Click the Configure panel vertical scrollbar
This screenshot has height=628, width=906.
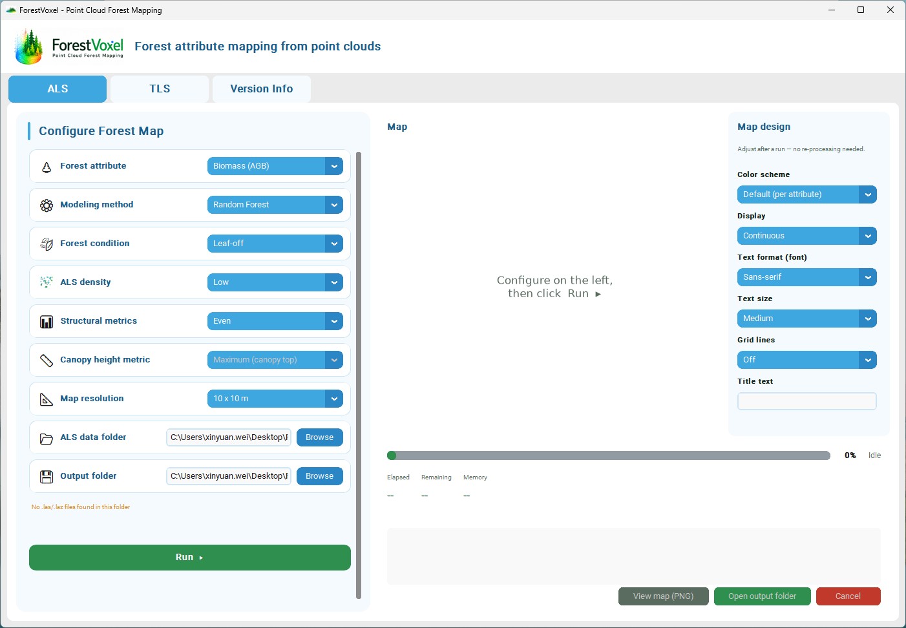pyautogui.click(x=359, y=375)
